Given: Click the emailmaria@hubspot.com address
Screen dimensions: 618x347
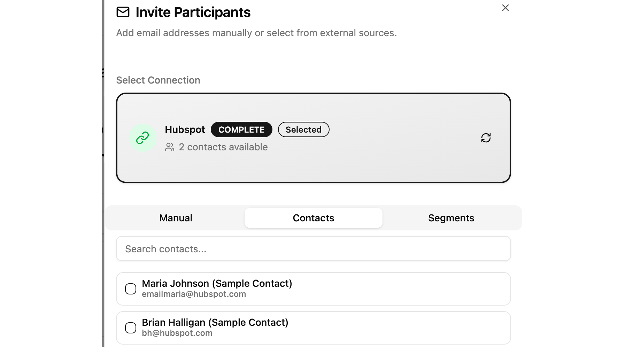Looking at the screenshot, I should 194,294.
